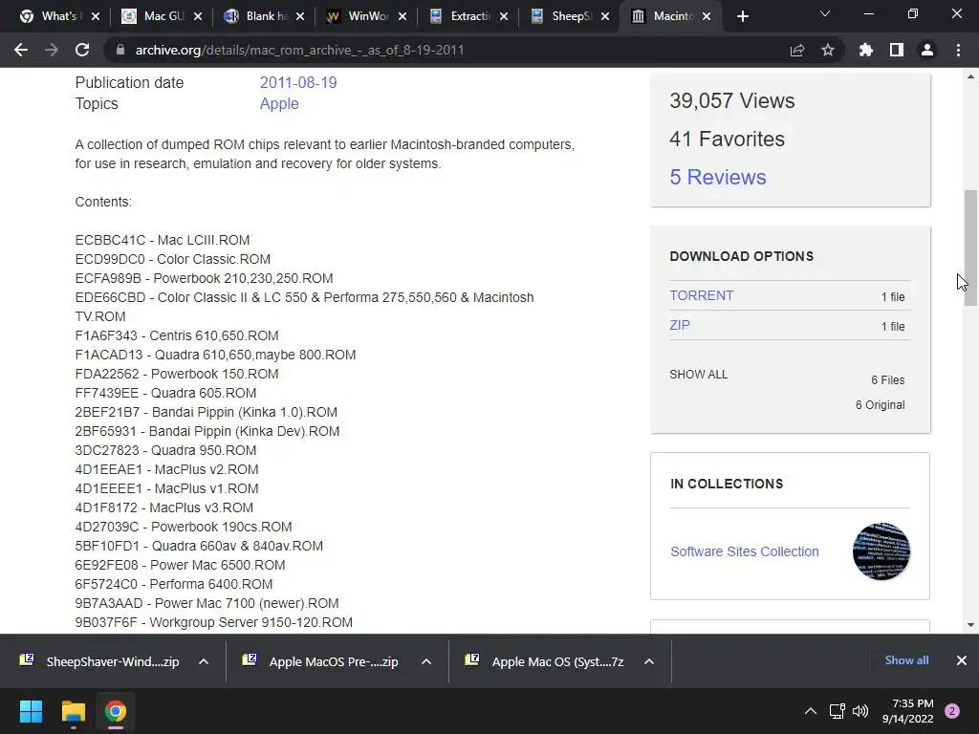Click the 'FF7439EE - Quadra 605.ROM' line
The height and width of the screenshot is (734, 979).
165,393
